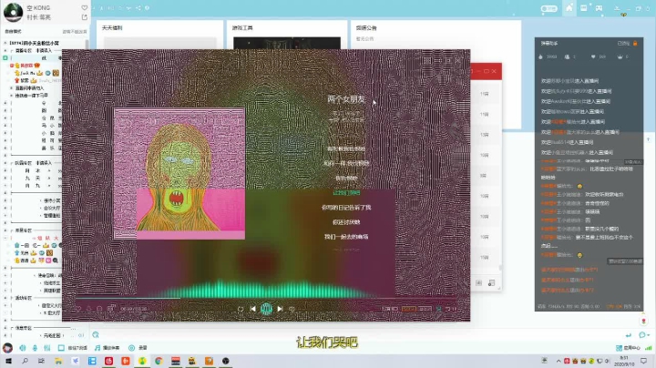Skip to the previous track

(252, 309)
